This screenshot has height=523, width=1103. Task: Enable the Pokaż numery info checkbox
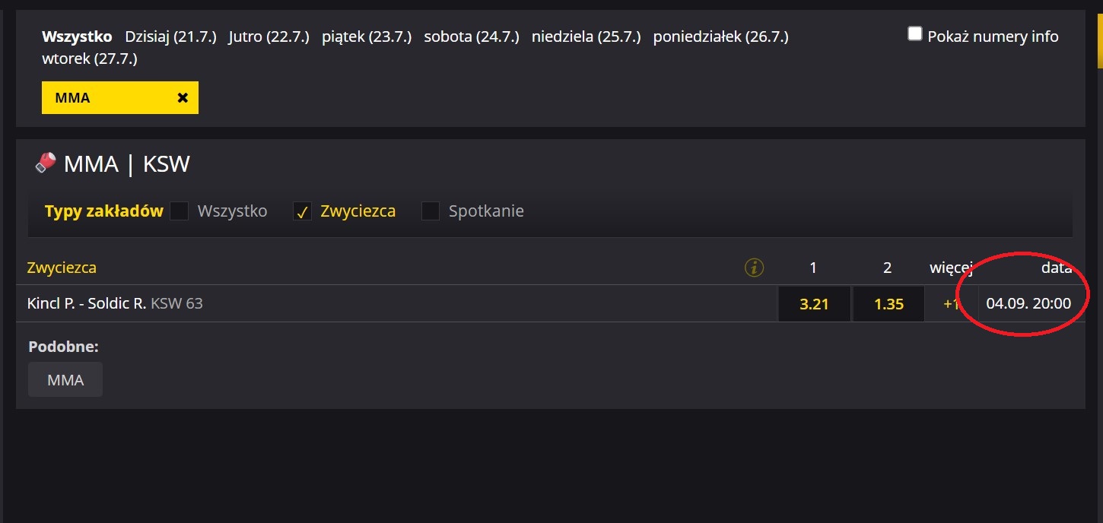[915, 33]
